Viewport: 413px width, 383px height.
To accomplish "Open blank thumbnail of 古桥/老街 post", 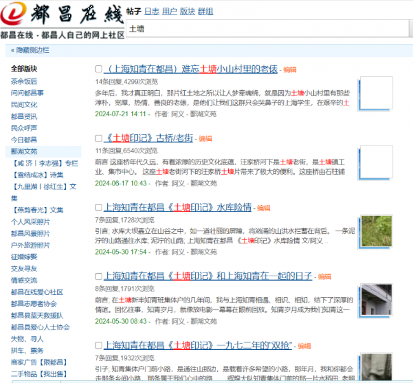I will (x=375, y=163).
